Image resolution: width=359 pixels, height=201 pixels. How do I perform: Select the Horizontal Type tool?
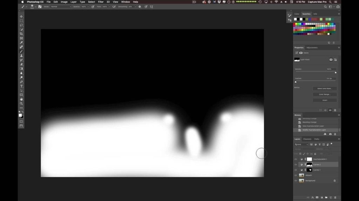[21, 86]
